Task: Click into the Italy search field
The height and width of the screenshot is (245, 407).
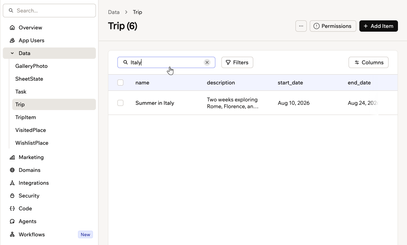Action: [167, 62]
